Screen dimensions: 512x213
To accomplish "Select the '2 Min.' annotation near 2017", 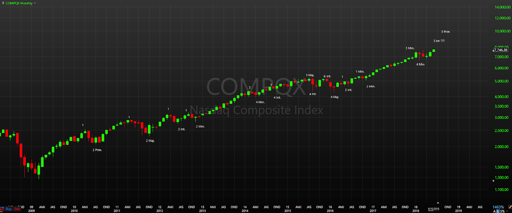I will (x=371, y=86).
